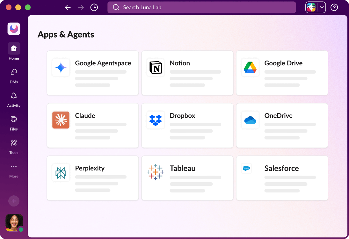Navigate back using the left arrow

[x=68, y=7]
